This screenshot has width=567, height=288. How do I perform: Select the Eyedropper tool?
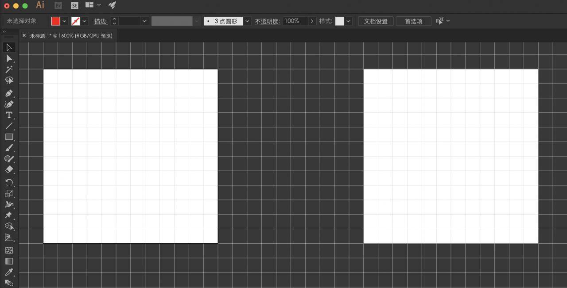pos(9,272)
